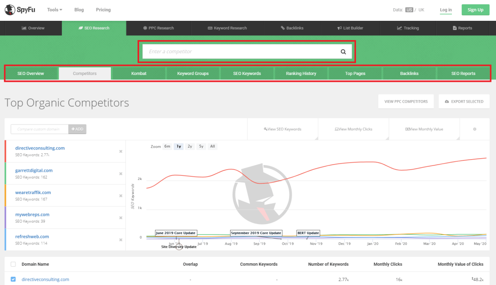Open directiveconsulting.com in competitor list
This screenshot has height=285, width=496.
40,148
